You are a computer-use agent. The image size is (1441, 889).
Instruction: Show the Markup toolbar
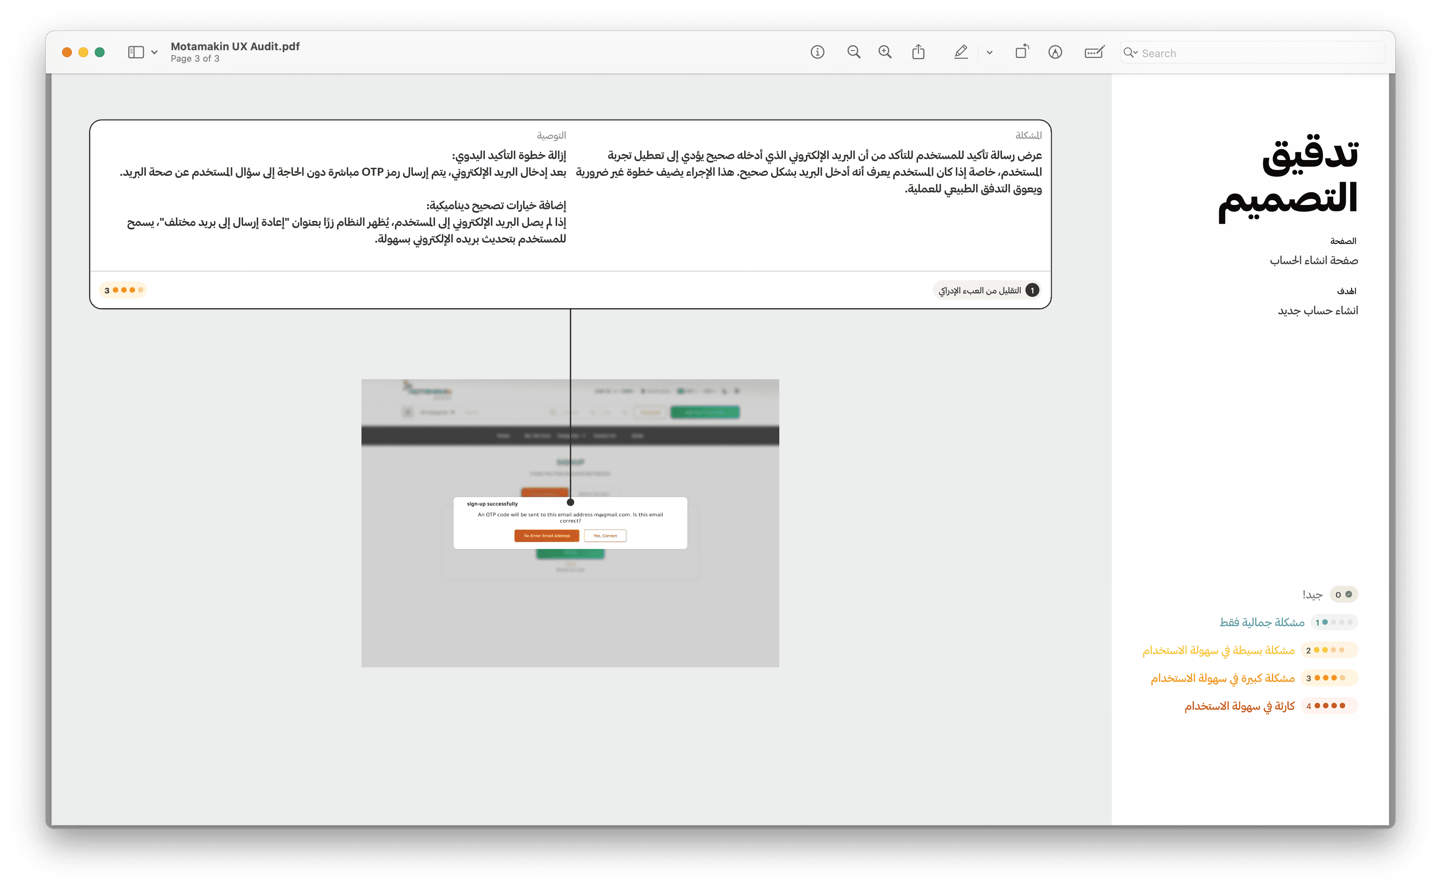[1055, 52]
